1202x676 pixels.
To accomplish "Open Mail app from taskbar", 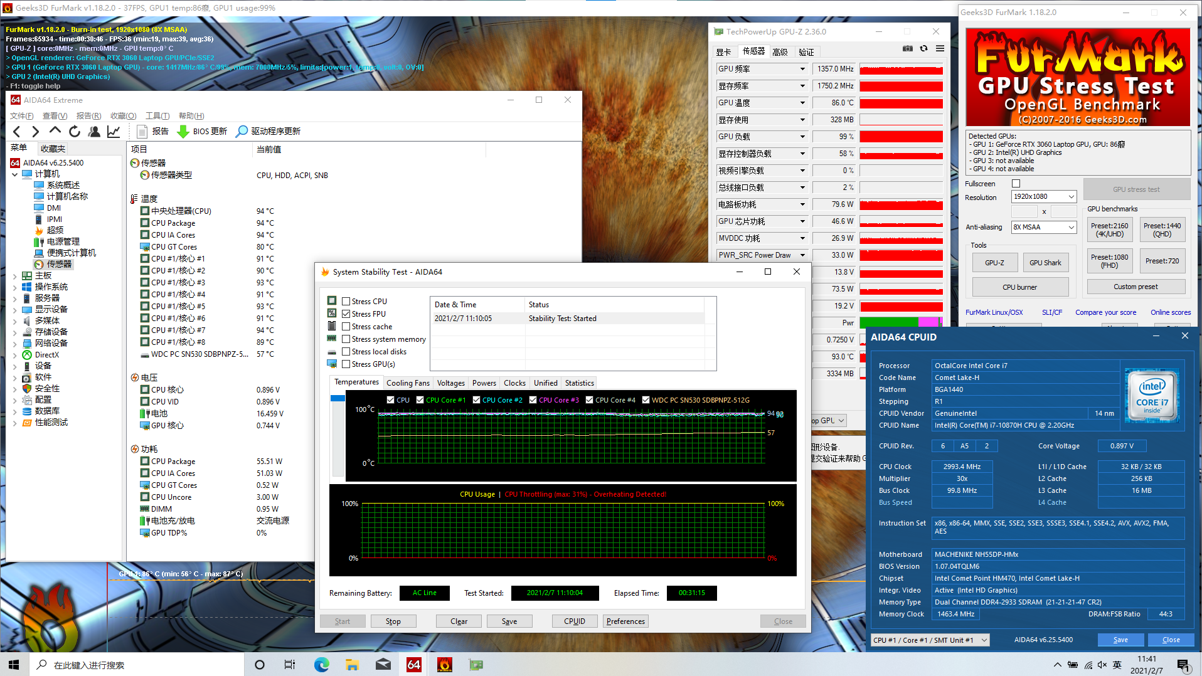I will click(x=383, y=665).
